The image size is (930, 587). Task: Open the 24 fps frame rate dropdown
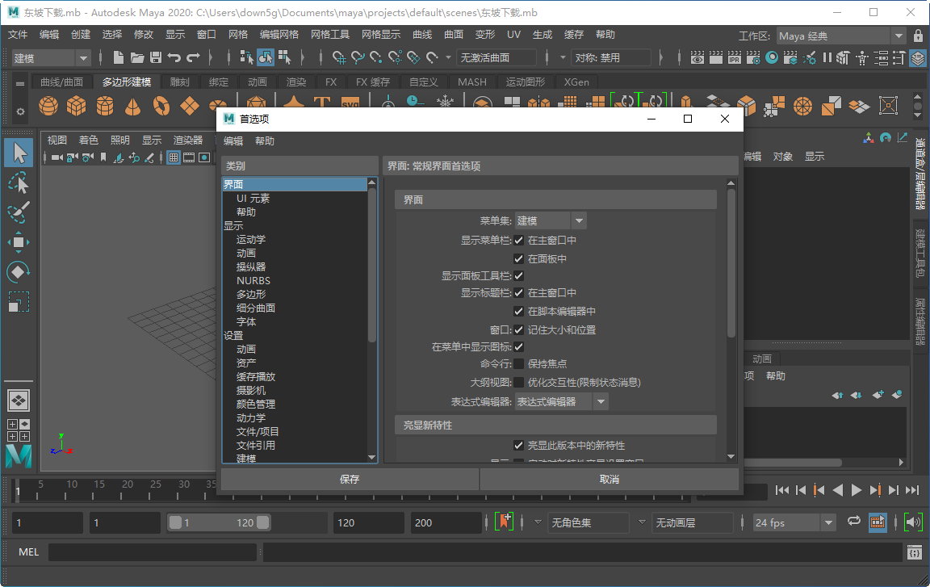click(x=830, y=522)
